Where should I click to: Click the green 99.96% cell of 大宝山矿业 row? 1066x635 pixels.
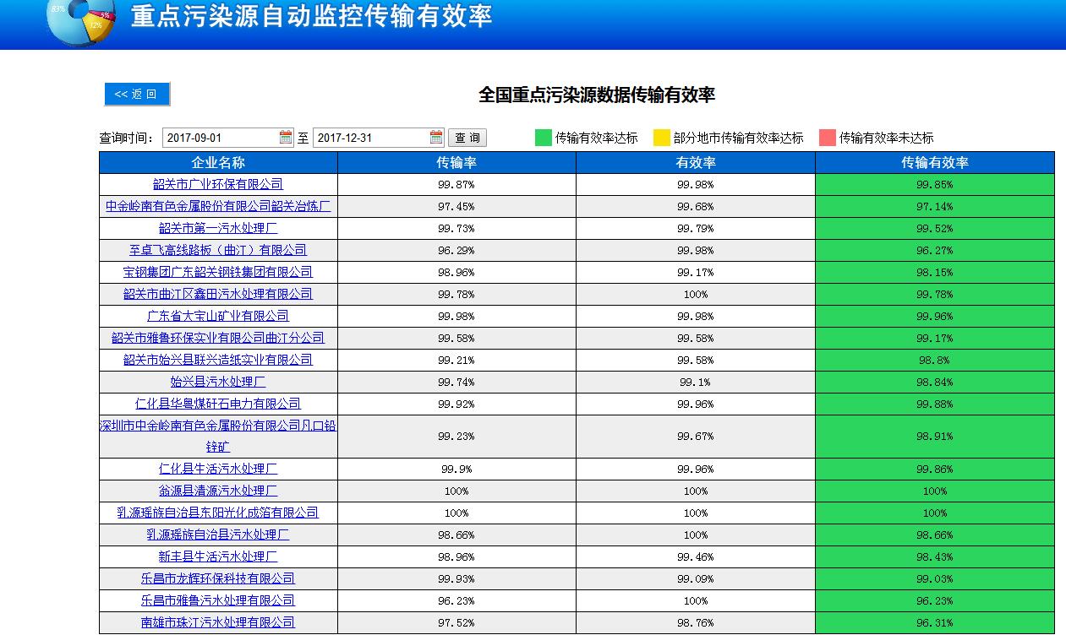point(935,316)
